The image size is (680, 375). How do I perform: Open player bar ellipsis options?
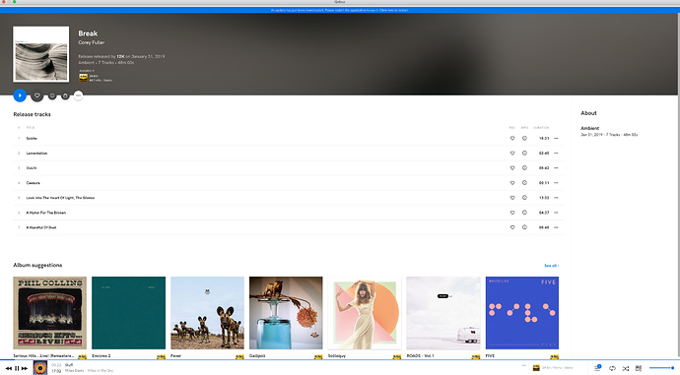pos(524,366)
